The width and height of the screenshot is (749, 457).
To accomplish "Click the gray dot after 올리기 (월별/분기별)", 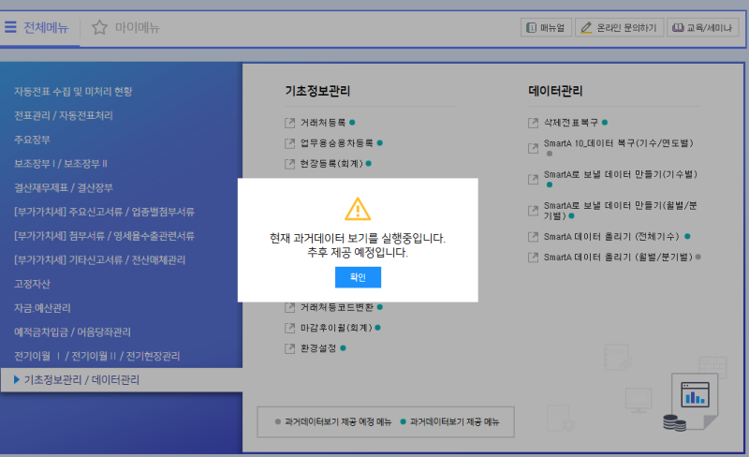I will coord(698,257).
